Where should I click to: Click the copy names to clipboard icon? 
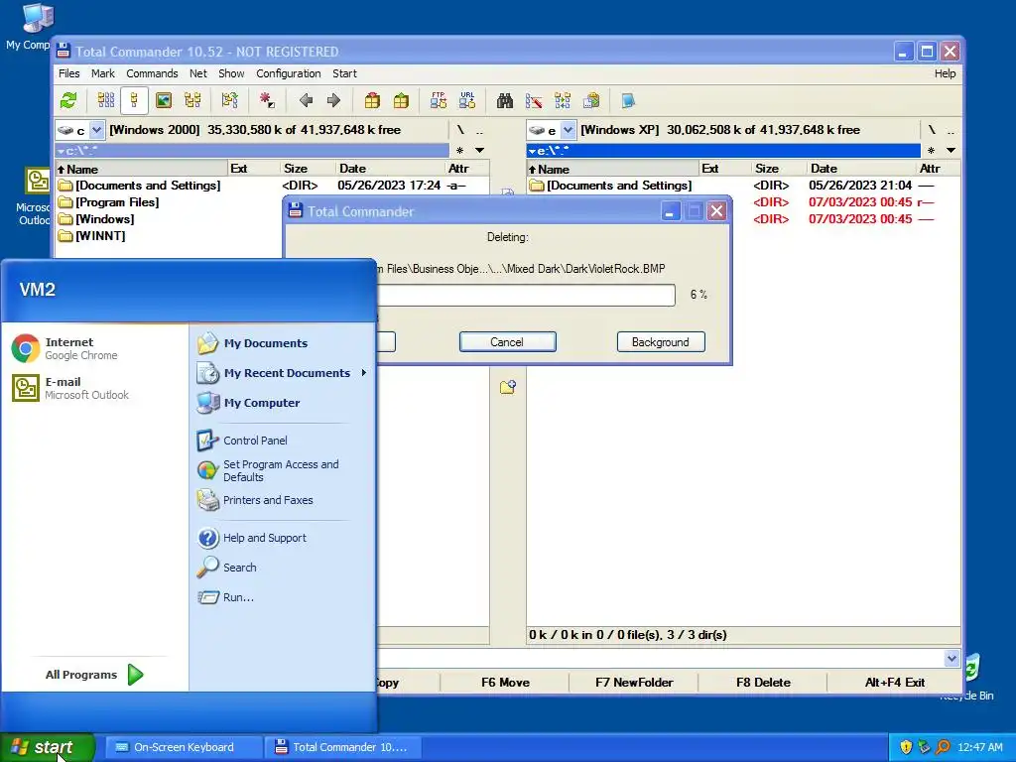coord(591,100)
